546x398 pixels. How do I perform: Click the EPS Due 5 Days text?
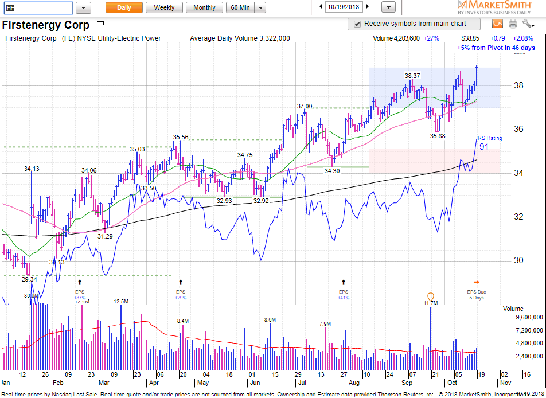coord(477,295)
